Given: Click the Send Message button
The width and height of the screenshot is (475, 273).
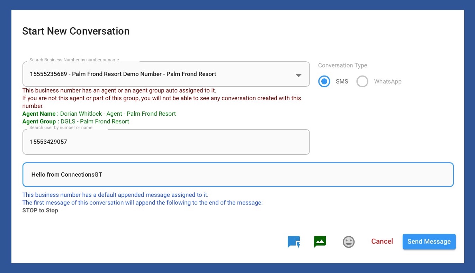Looking at the screenshot, I should pyautogui.click(x=429, y=242).
